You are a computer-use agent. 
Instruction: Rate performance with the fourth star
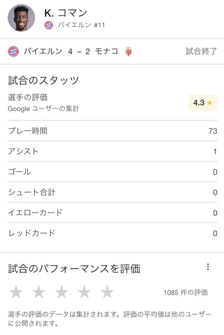pos(84,292)
